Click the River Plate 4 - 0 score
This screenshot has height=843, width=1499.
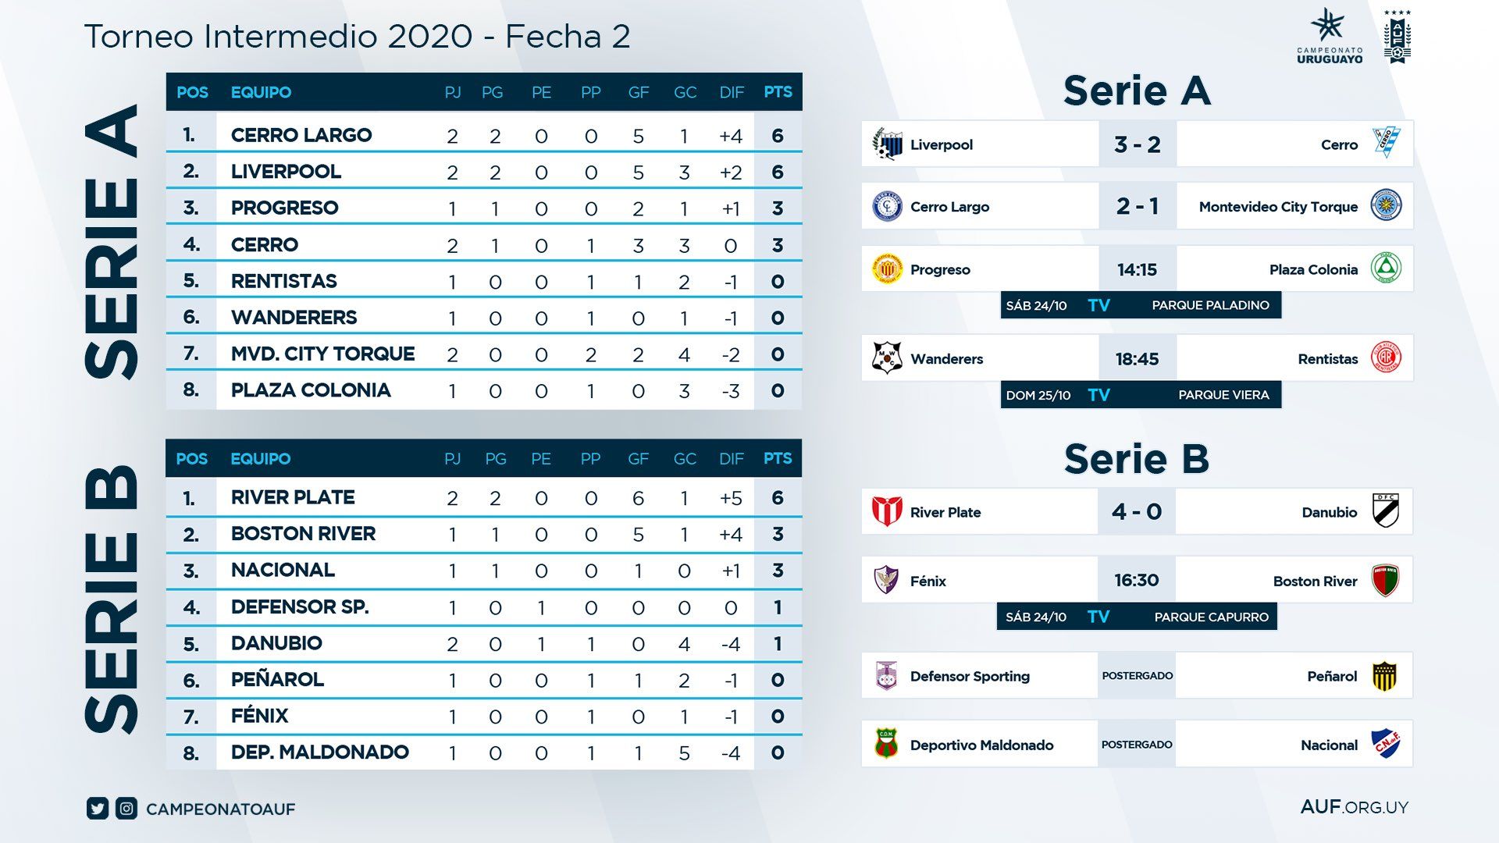[1136, 512]
